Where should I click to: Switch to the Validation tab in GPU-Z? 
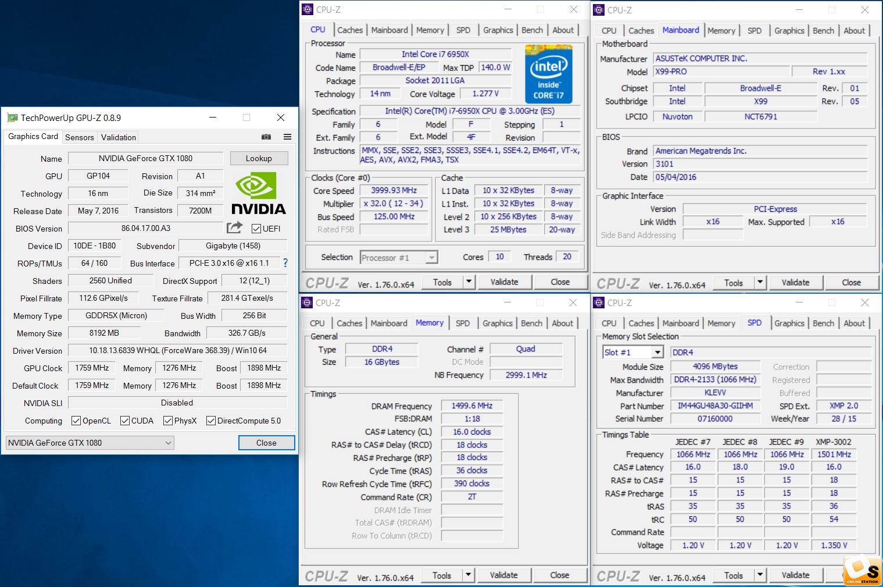[x=118, y=137]
